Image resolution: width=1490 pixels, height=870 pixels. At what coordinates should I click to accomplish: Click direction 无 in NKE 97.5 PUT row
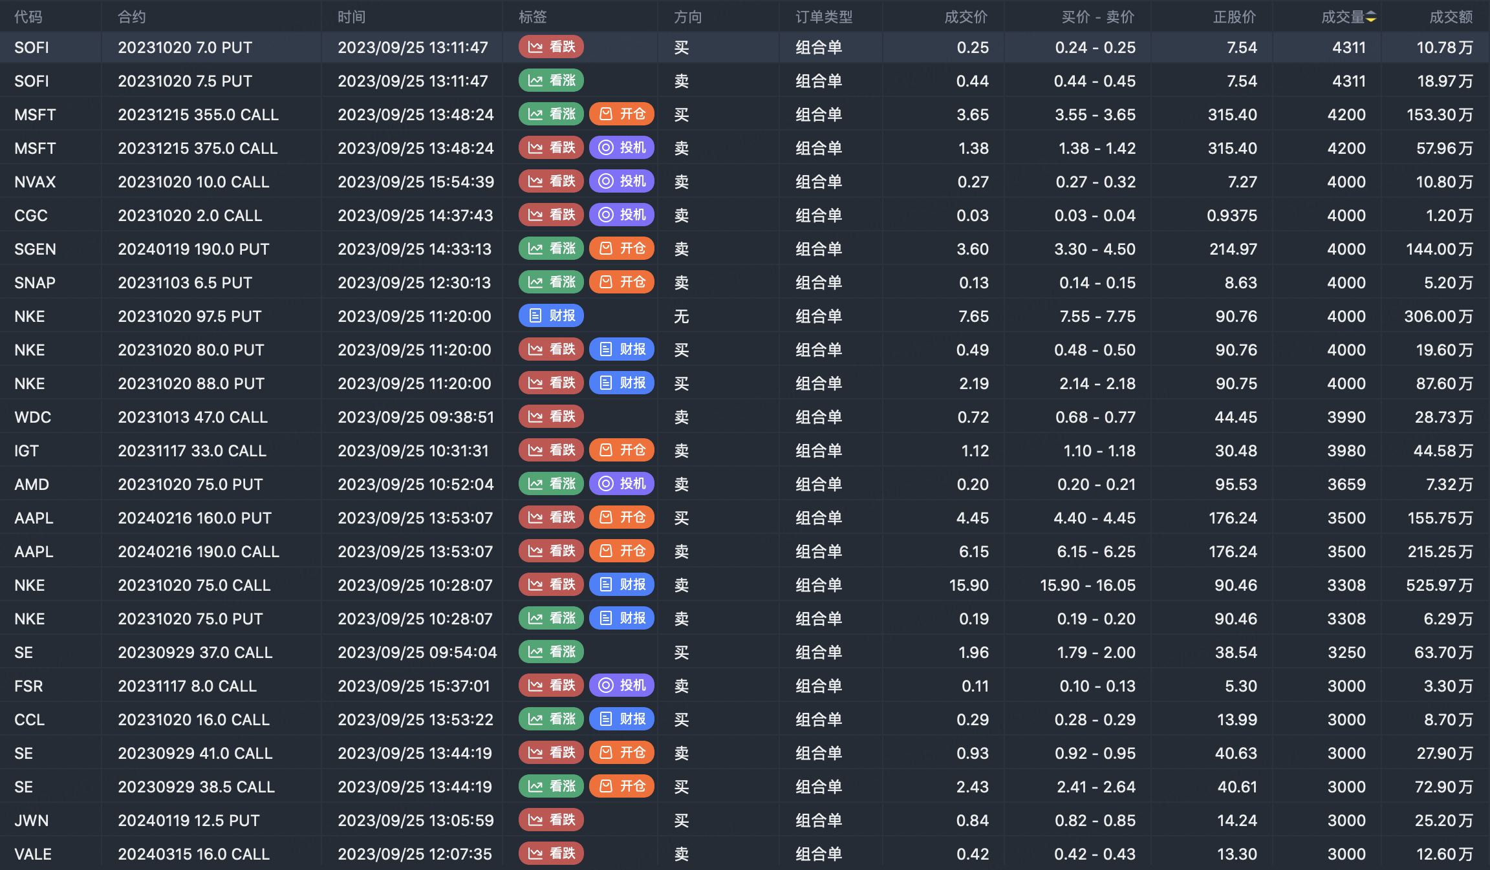coord(682,316)
